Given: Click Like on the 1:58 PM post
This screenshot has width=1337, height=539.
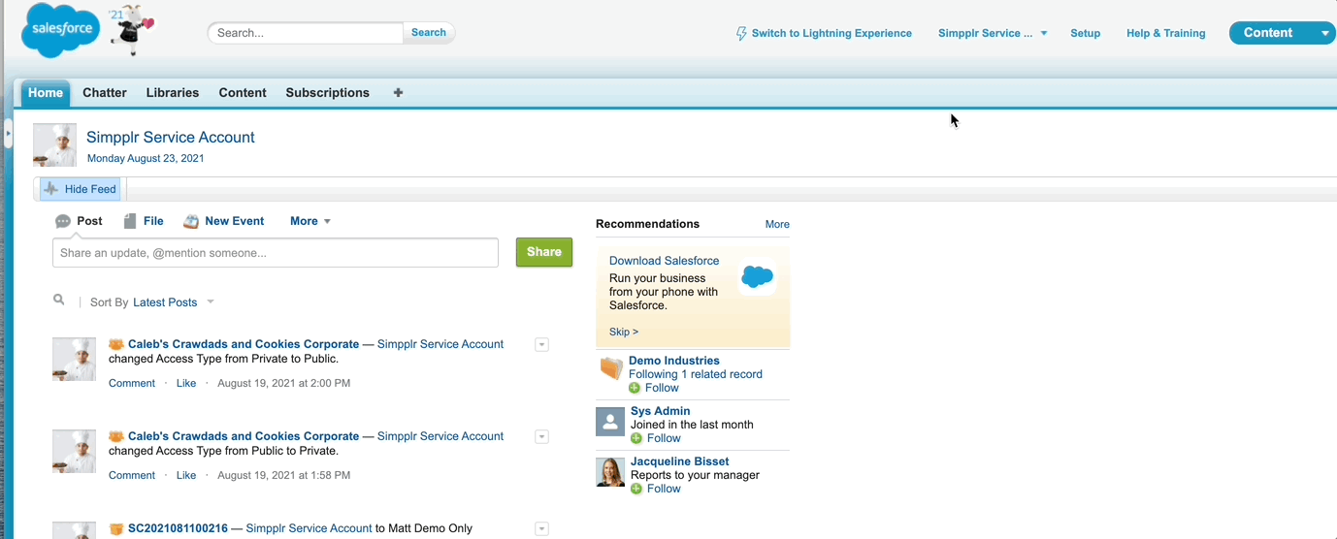Looking at the screenshot, I should click(186, 475).
